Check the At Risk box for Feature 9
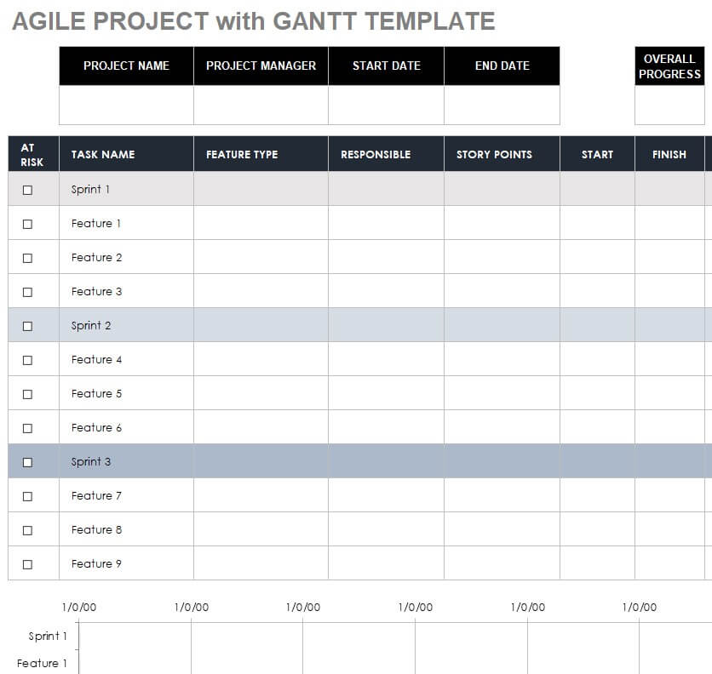 [27, 564]
